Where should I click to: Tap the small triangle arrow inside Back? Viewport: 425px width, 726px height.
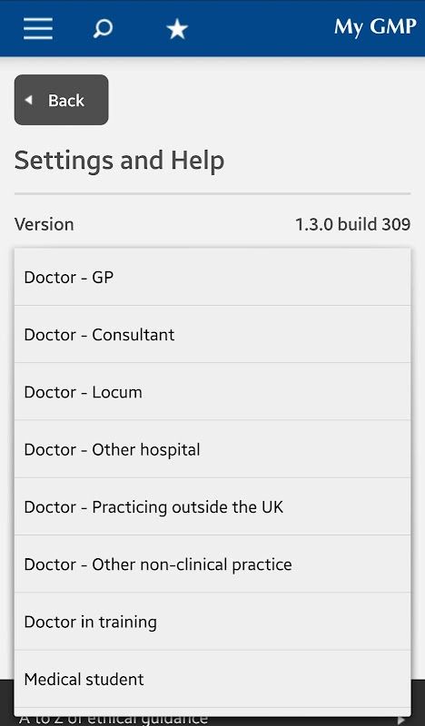[29, 100]
